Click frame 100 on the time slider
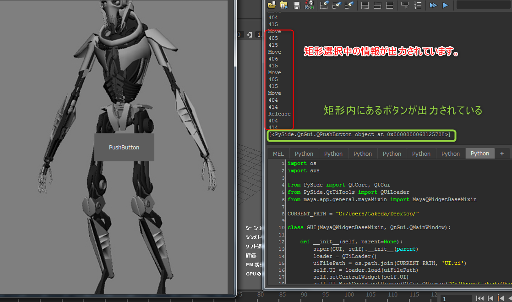 pos(349,295)
